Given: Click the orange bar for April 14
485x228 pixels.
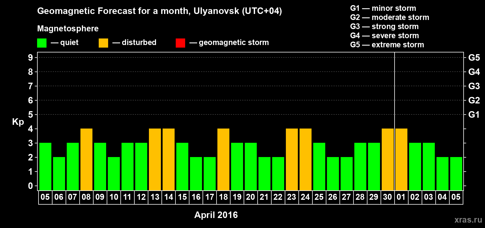Looking at the screenshot, I should (x=169, y=159).
